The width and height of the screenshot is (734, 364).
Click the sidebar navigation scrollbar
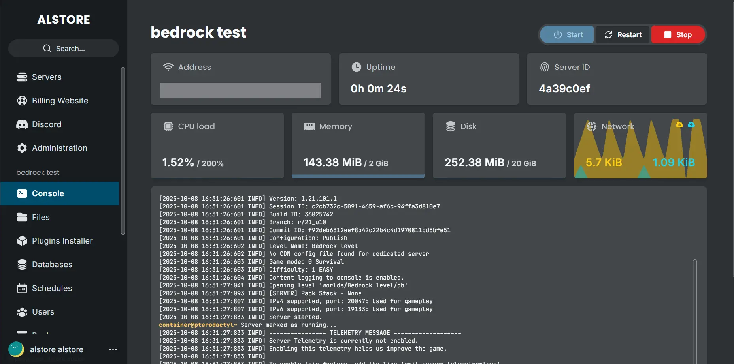pyautogui.click(x=123, y=150)
